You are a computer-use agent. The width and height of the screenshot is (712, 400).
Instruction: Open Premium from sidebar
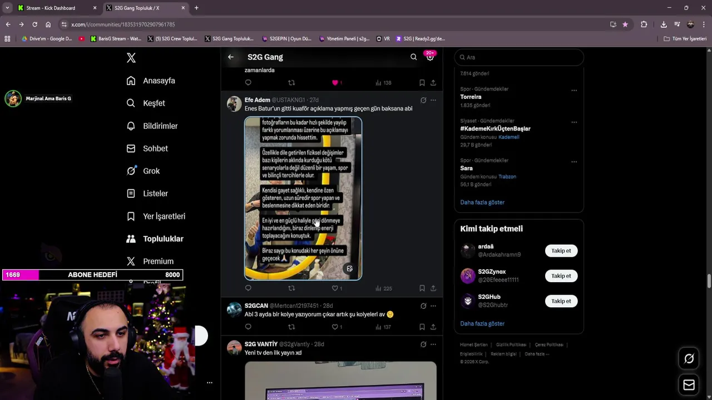click(x=150, y=261)
